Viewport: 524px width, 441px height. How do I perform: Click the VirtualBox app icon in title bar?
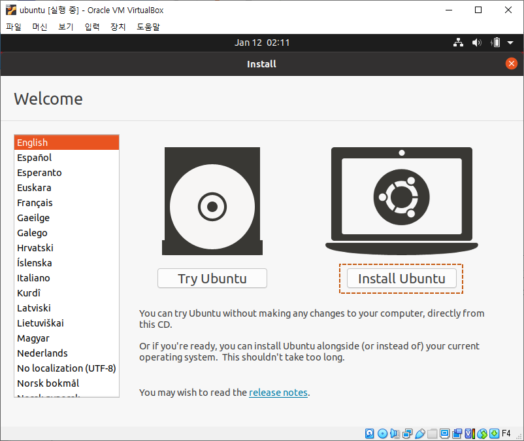tap(10, 10)
